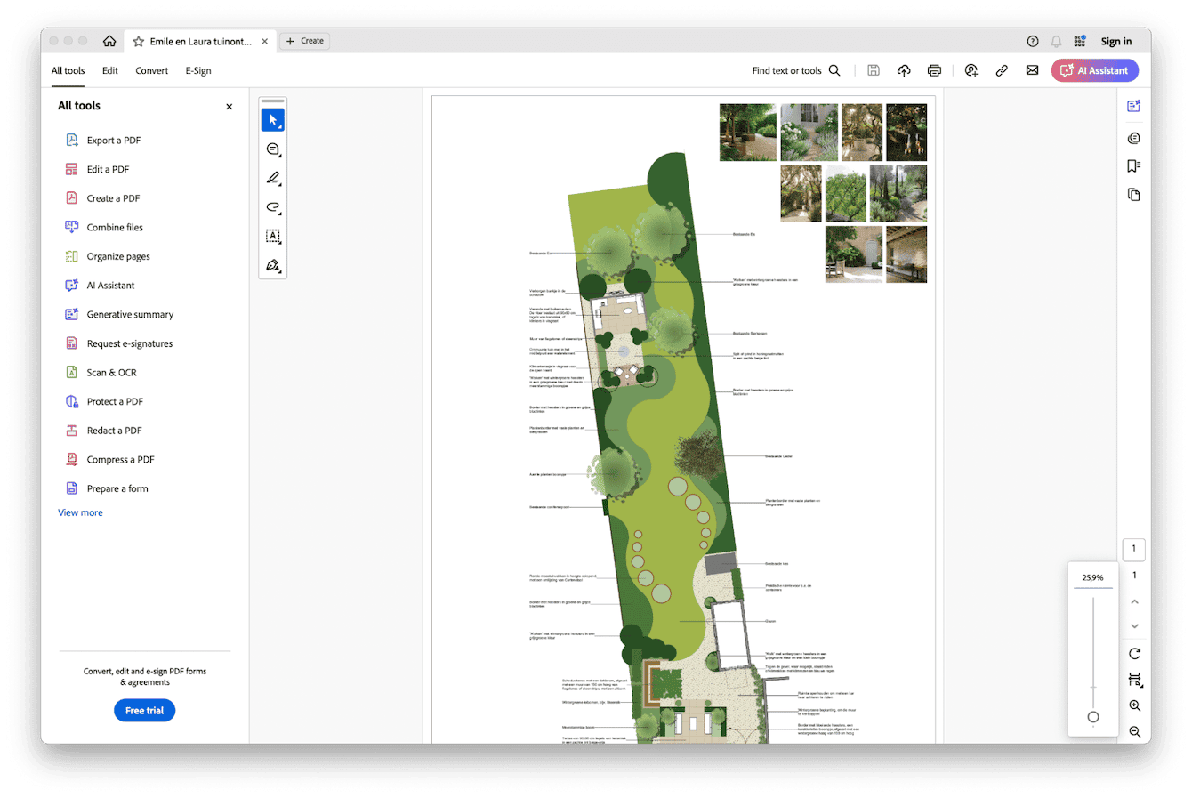The height and width of the screenshot is (798, 1192).
Task: Launch the AI Assistant
Action: click(1094, 69)
